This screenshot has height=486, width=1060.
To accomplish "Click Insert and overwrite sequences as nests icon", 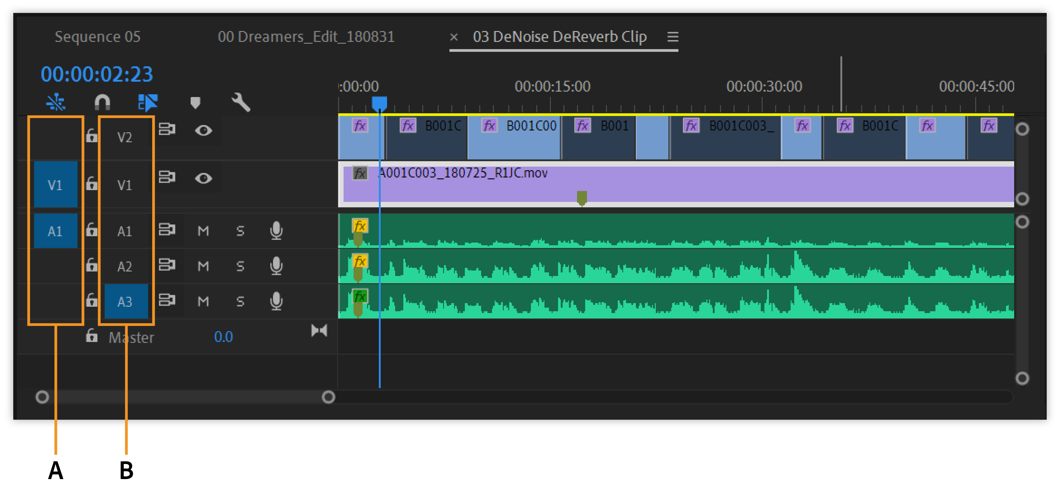I will [x=56, y=102].
